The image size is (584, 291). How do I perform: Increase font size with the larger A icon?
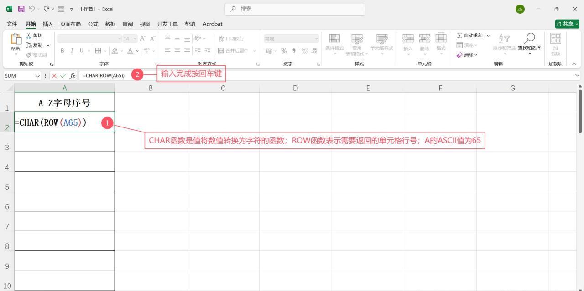pos(143,39)
